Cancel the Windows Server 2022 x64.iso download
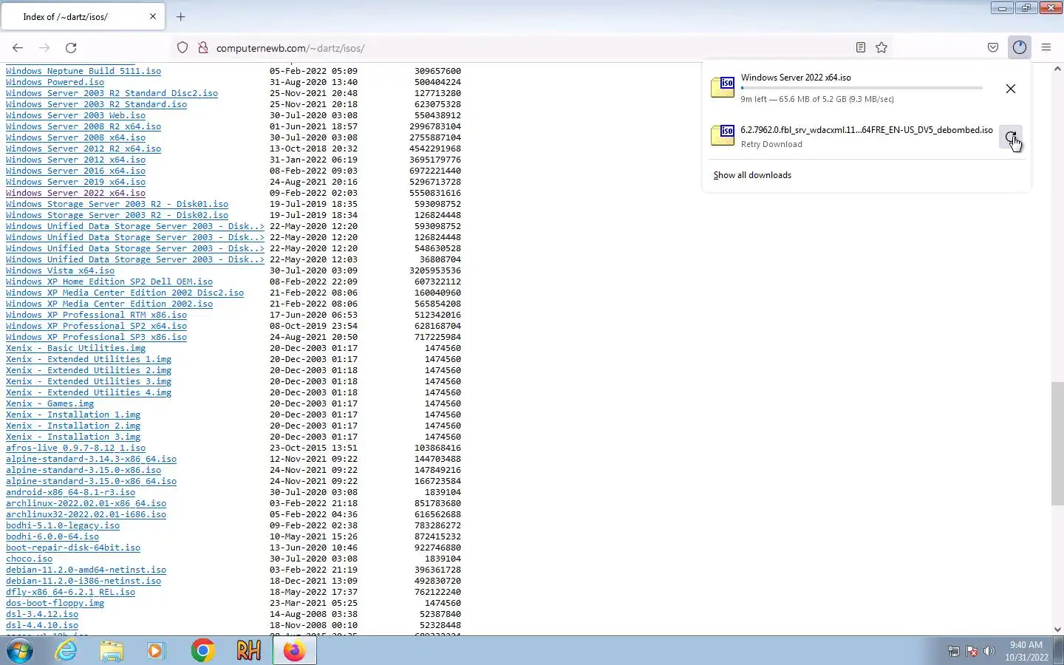This screenshot has height=665, width=1064. pyautogui.click(x=1011, y=89)
